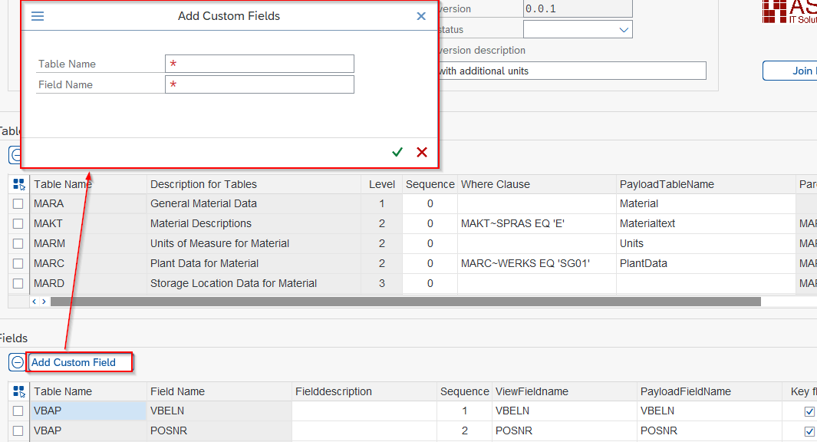The height and width of the screenshot is (442, 817).
Task: Click select-all icon in Fields grid
Action: pyautogui.click(x=19, y=391)
